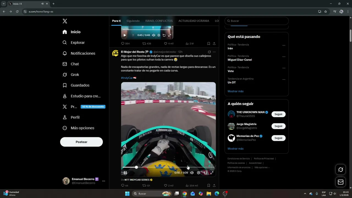Open Notificaciones from the sidebar
Screen dimensions: 352x198
[79, 53]
